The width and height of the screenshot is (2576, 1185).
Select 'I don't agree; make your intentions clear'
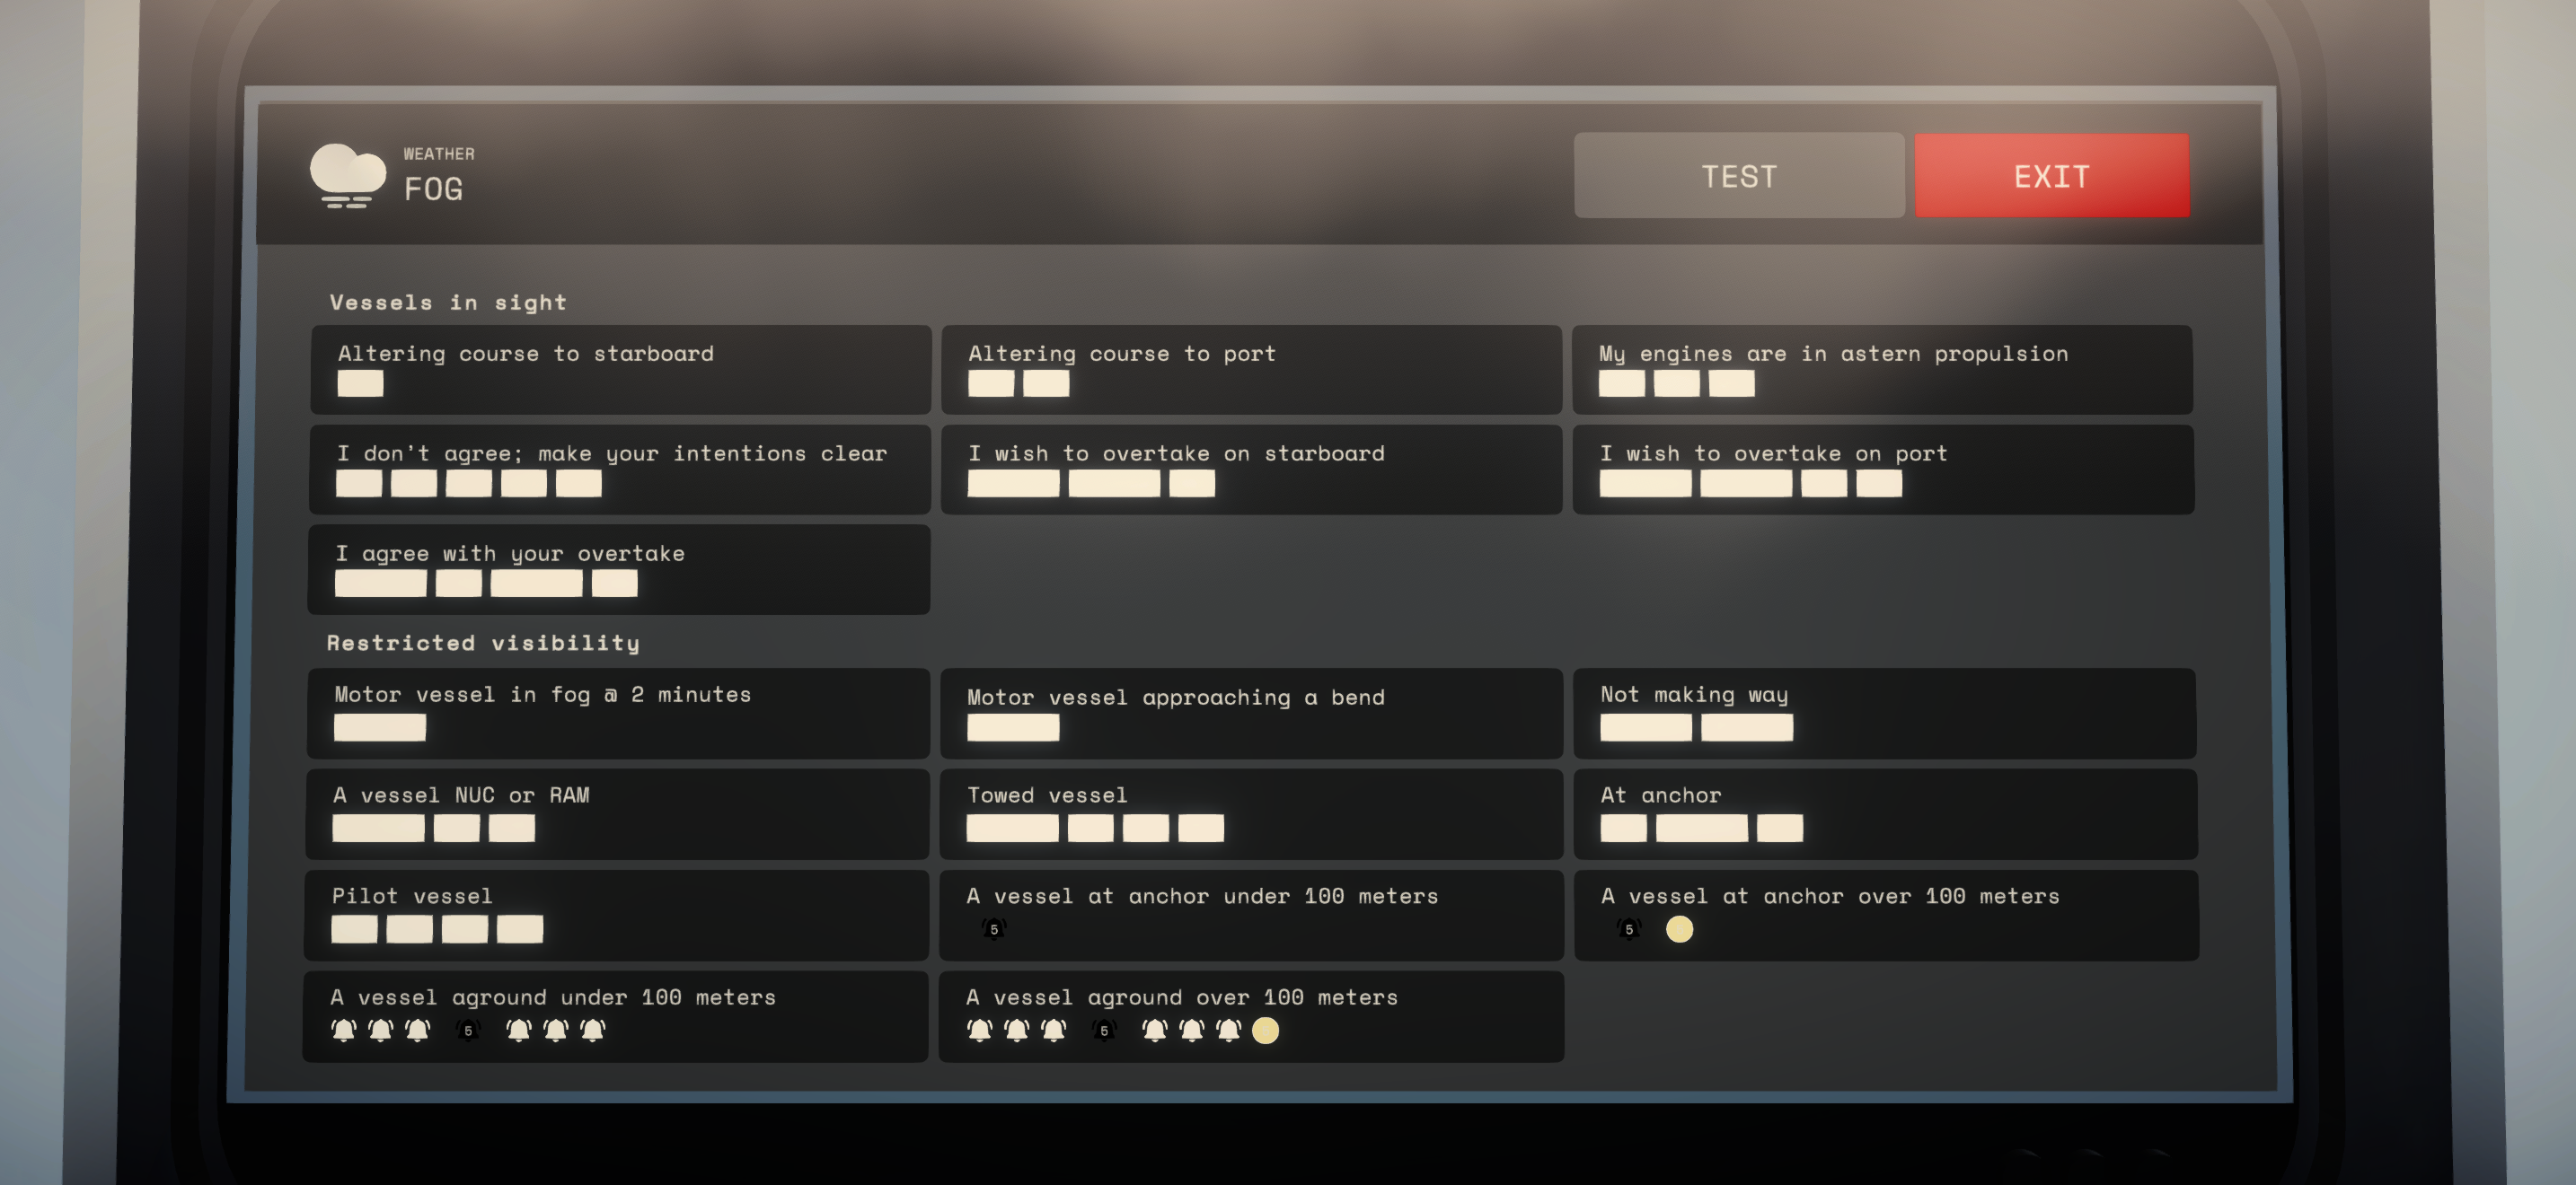(x=620, y=470)
